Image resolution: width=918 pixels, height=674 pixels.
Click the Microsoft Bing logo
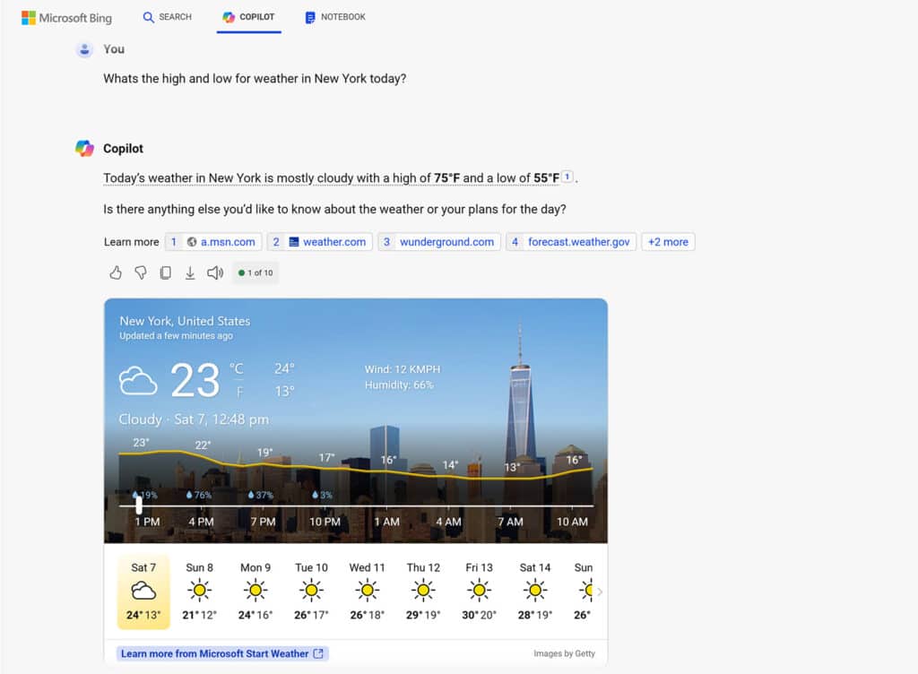click(66, 18)
